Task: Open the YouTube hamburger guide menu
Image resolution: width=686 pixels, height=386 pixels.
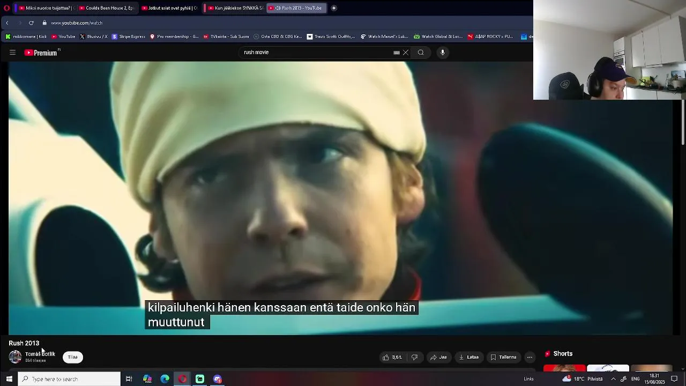Action: pyautogui.click(x=12, y=53)
